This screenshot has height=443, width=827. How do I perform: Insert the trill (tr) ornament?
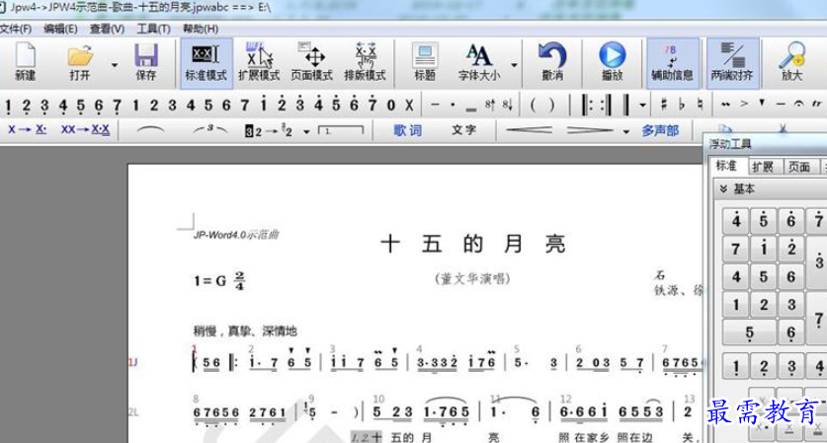click(816, 104)
